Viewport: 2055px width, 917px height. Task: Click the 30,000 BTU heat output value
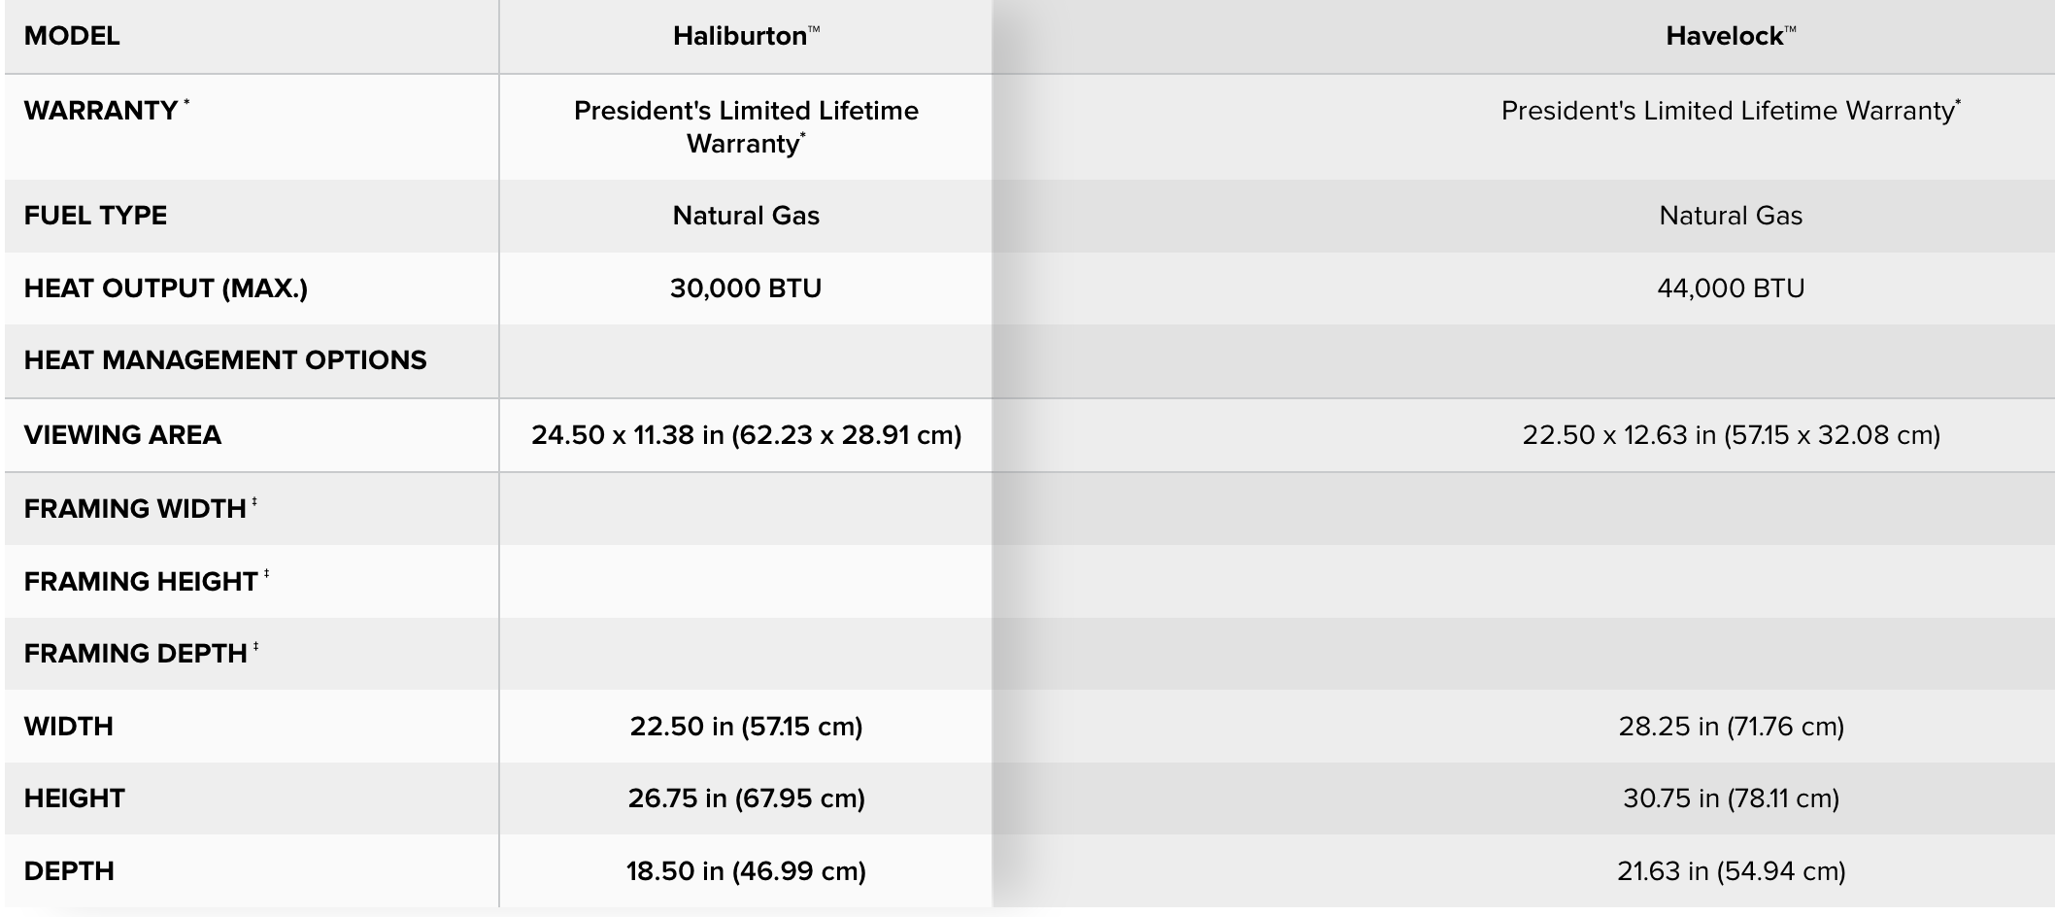746,289
